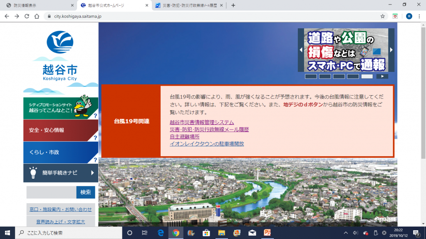The image size is (426, 239).
Task: Open the 越谷市災害情報管理システム link
Action: (x=202, y=122)
